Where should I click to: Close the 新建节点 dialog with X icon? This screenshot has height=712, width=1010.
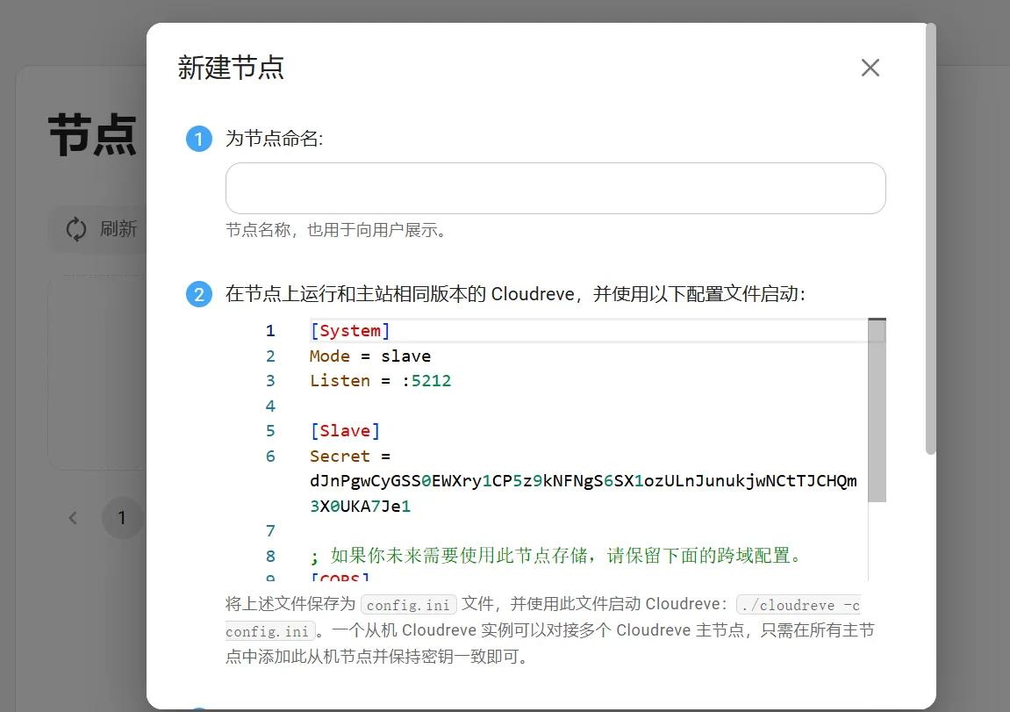pyautogui.click(x=870, y=68)
